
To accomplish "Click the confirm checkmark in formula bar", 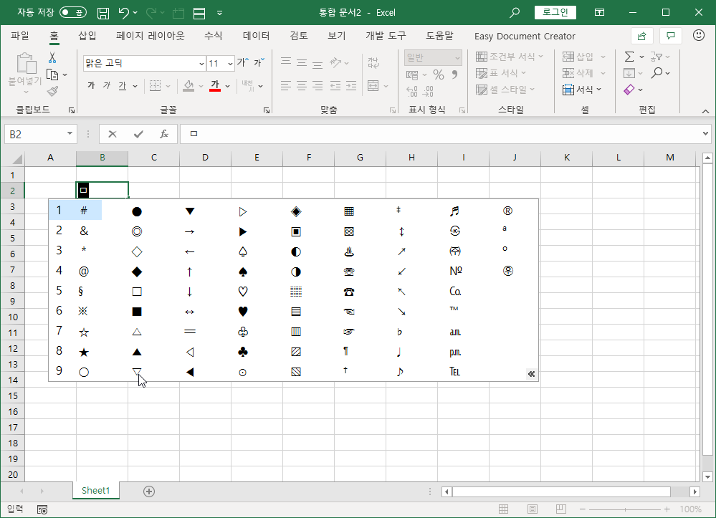I will 138,134.
